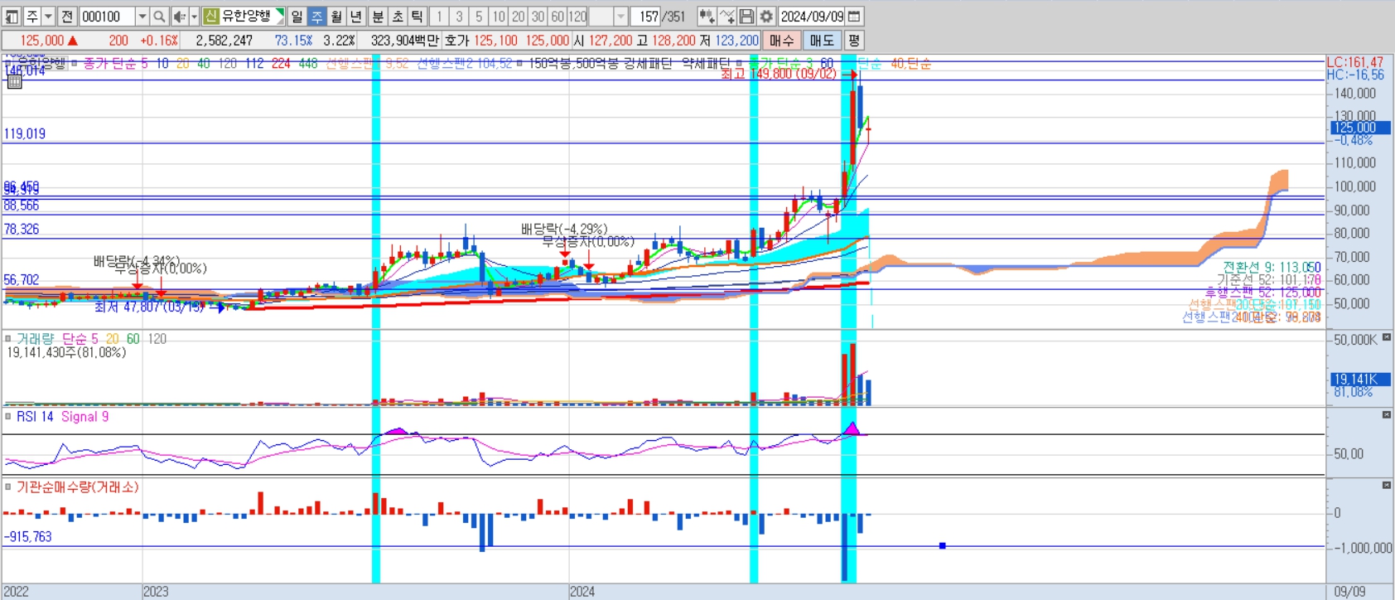Toggle the 거래량 단순 volume indicator legend

(57, 338)
